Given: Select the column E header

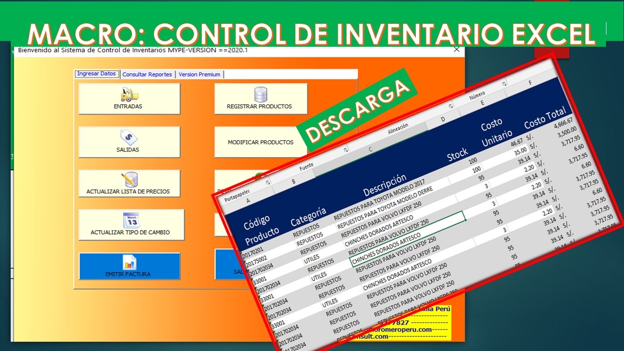Looking at the screenshot, I should tap(482, 102).
